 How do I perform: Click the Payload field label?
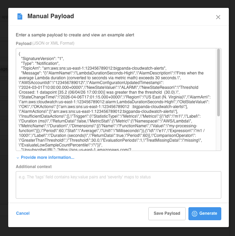coord(24,43)
